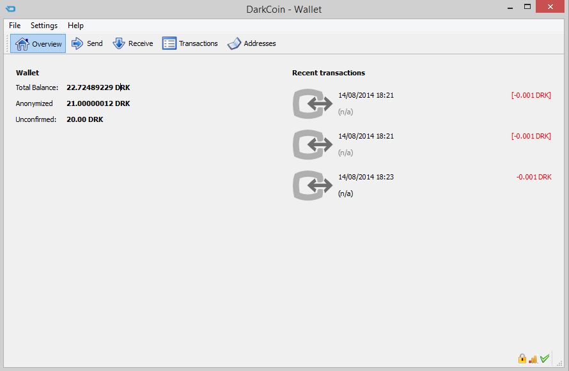Select first transaction icon dated 18:21
569x371 pixels.
tap(313, 103)
